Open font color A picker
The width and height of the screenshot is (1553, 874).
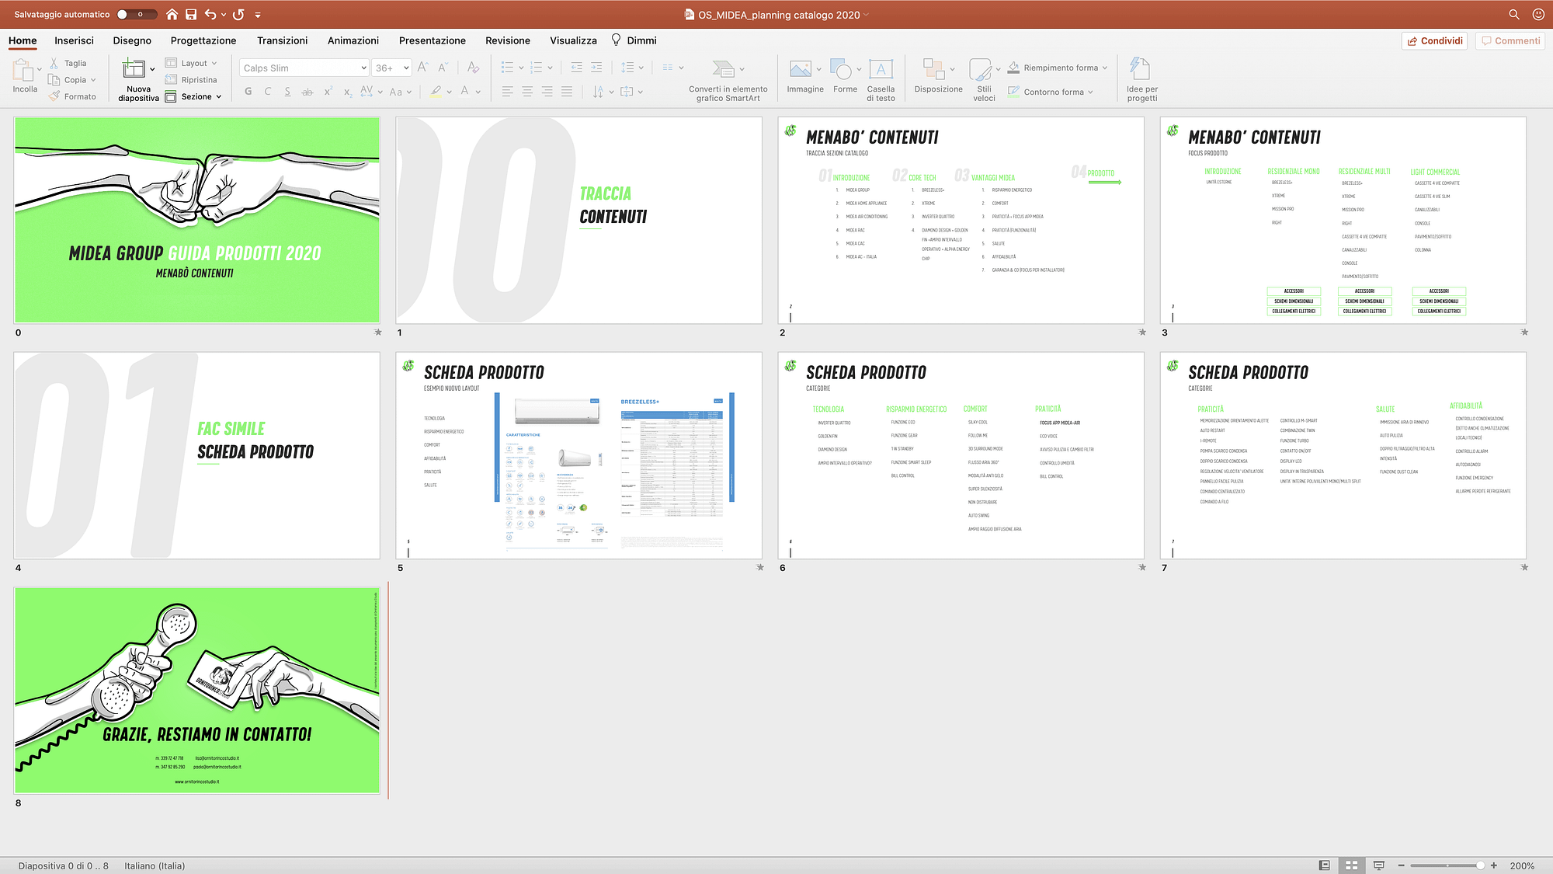pos(478,92)
